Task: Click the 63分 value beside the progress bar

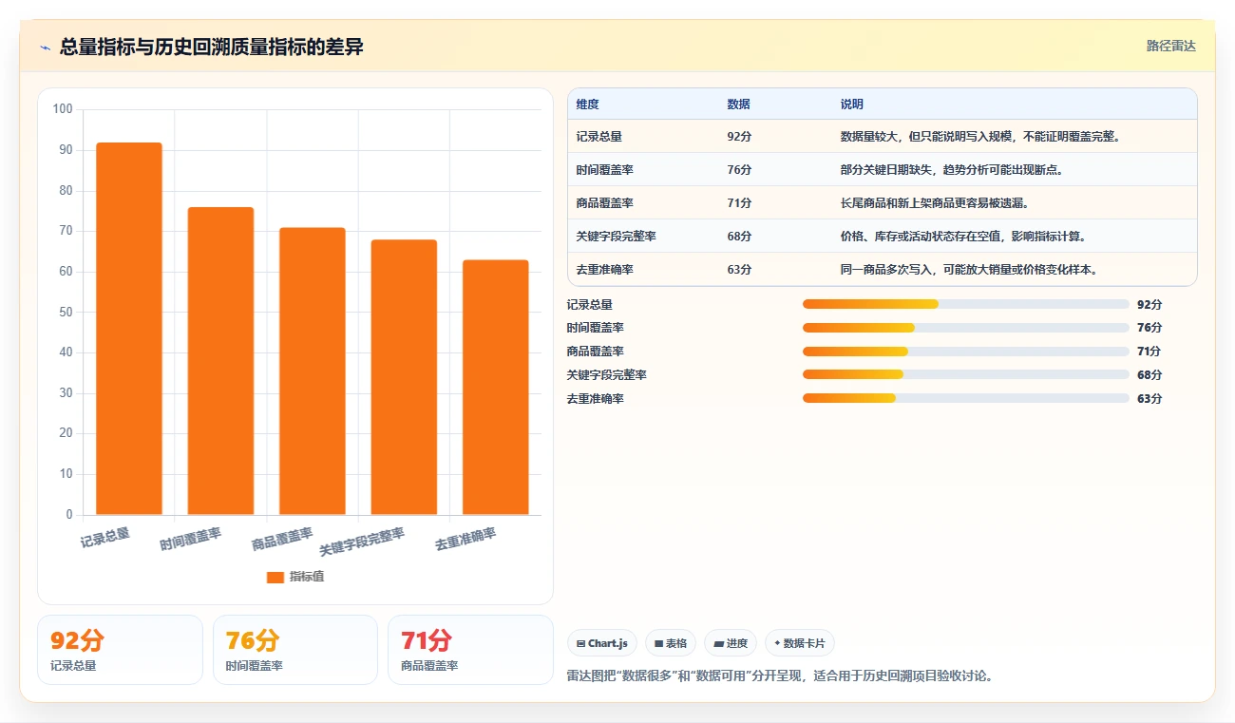Action: (1149, 399)
